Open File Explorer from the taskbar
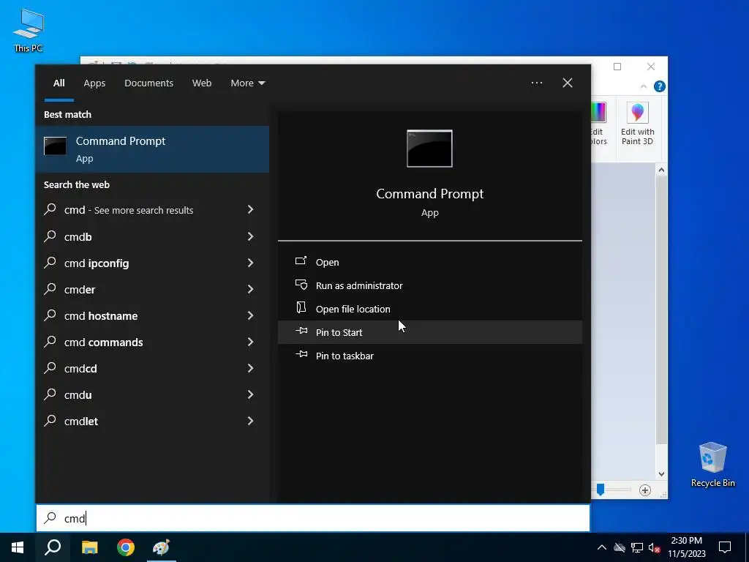This screenshot has height=562, width=749. pyautogui.click(x=89, y=547)
